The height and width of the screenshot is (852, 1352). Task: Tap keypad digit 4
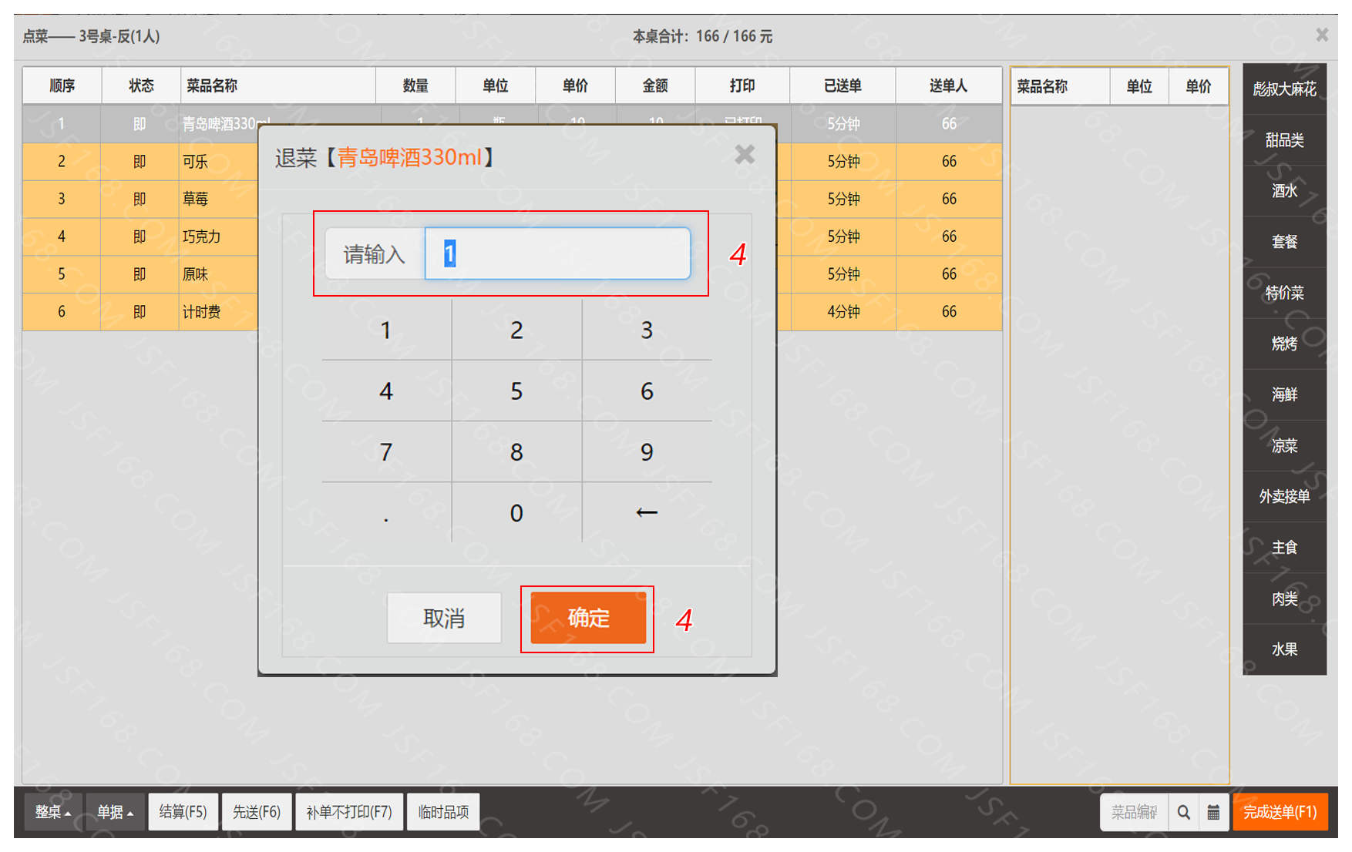click(386, 391)
